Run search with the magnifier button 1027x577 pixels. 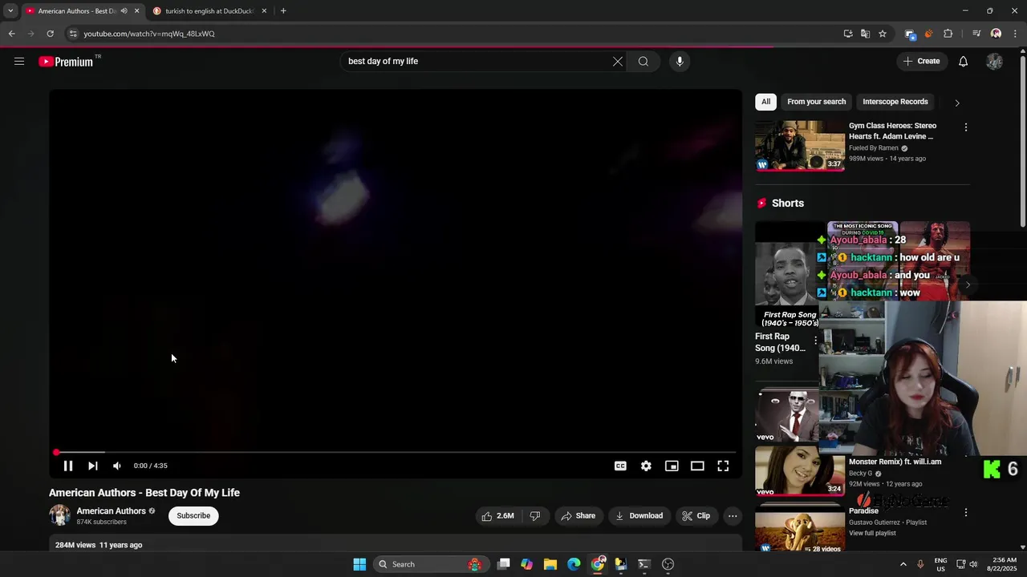click(643, 61)
